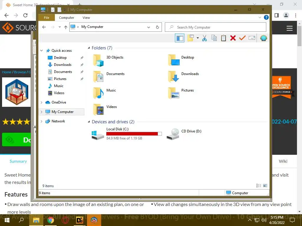Click the Paste clipboard icon

[x=224, y=38]
